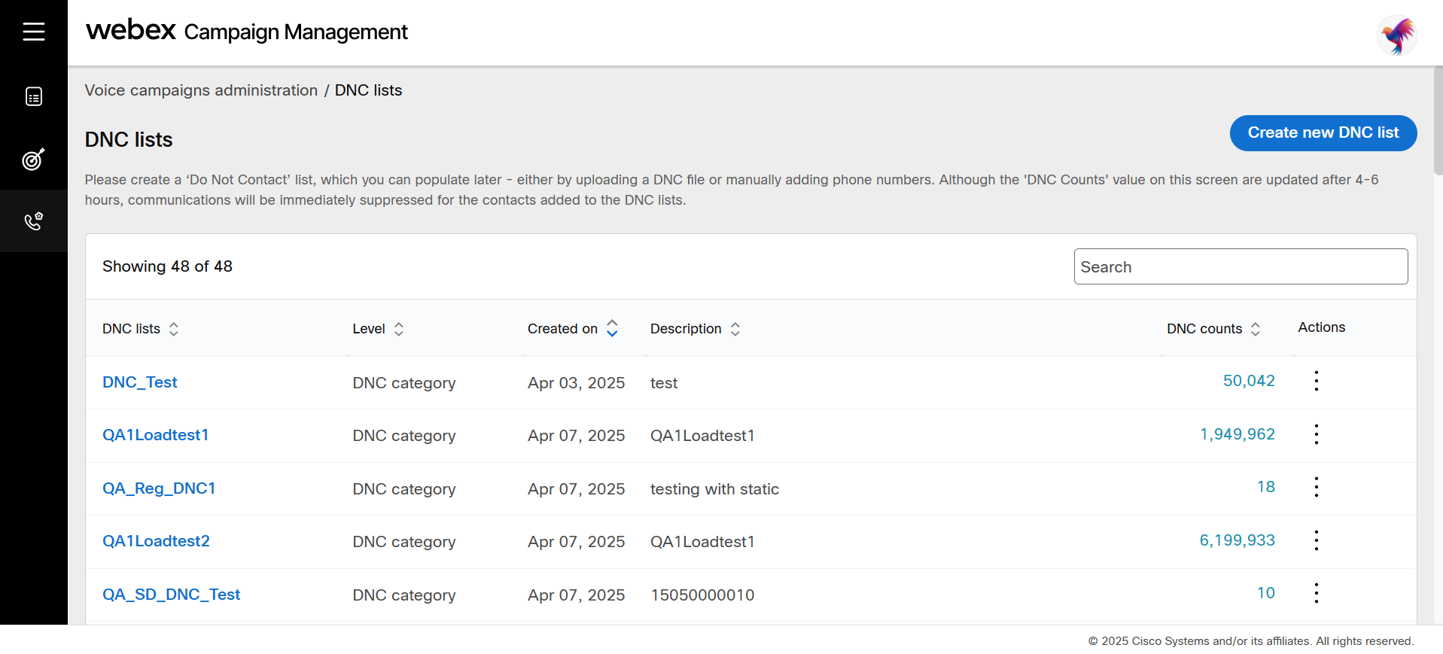Open actions menu for QA_SD_DNC_Test row

(x=1316, y=593)
